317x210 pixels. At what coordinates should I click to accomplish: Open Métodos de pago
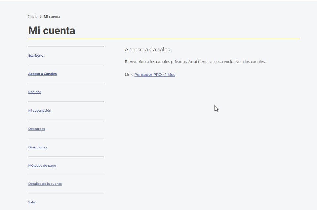[42, 166]
